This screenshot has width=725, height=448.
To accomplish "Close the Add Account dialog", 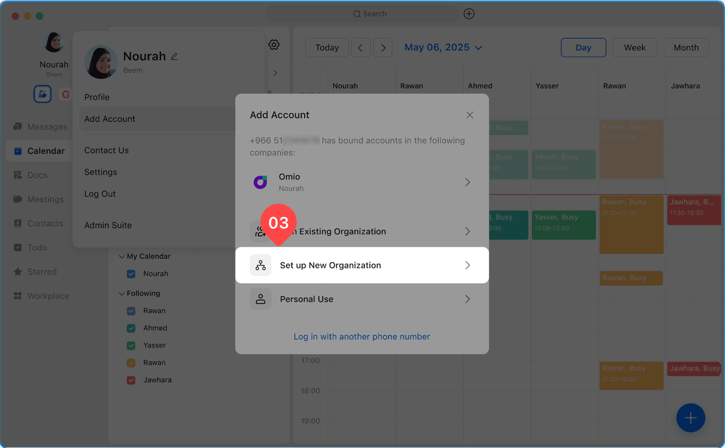I will (x=470, y=115).
